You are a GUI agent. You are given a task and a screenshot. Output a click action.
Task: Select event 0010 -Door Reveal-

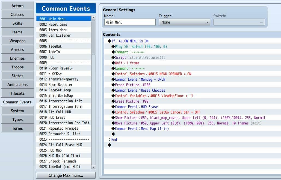point(64,68)
